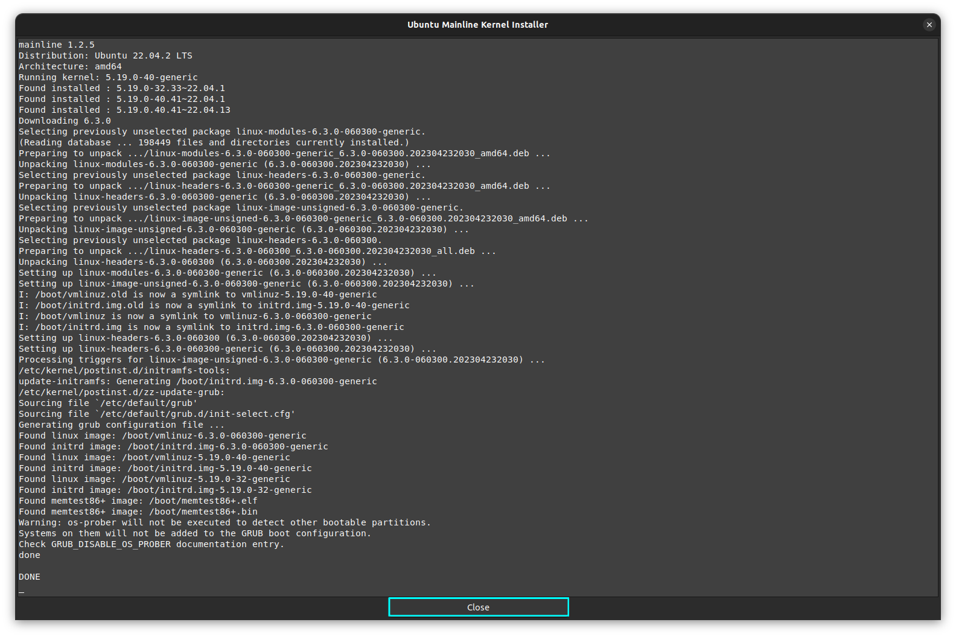Click 'Generating grub configuration file ...' line
Screen dimensions: 956x637
[x=122, y=425]
